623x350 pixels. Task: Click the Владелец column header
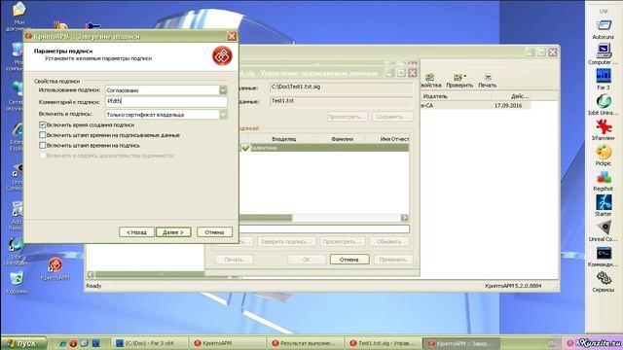[283, 139]
